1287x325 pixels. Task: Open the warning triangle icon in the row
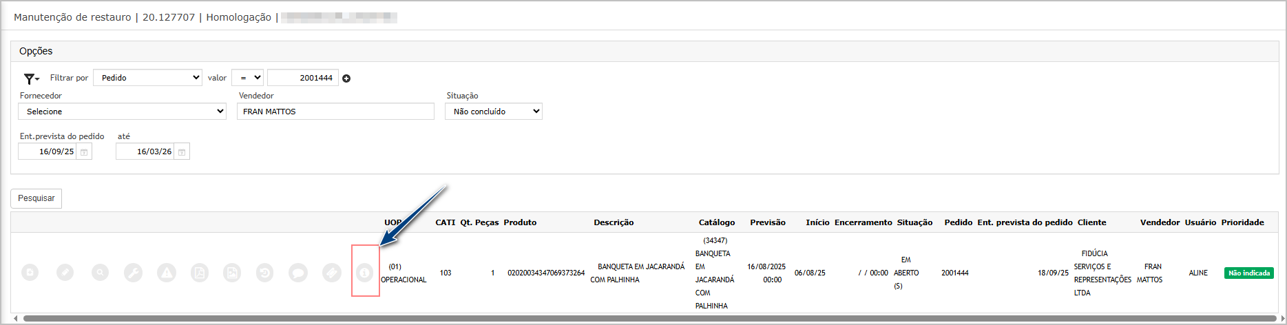[x=167, y=273]
